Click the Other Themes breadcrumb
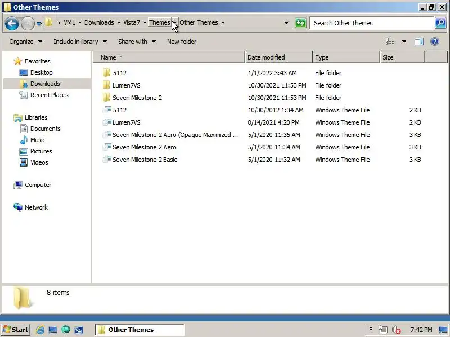The height and width of the screenshot is (337, 450). 199,22
